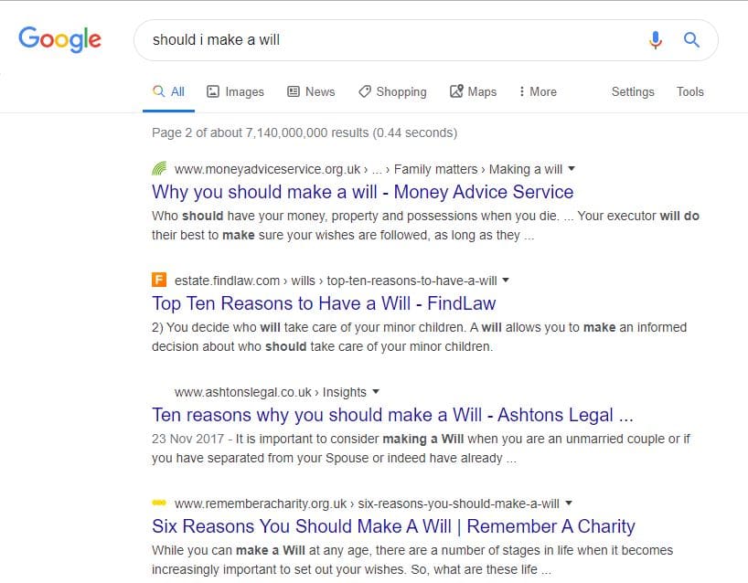Open search Tools
Screen dimensions: 748x583
pyautogui.click(x=689, y=91)
